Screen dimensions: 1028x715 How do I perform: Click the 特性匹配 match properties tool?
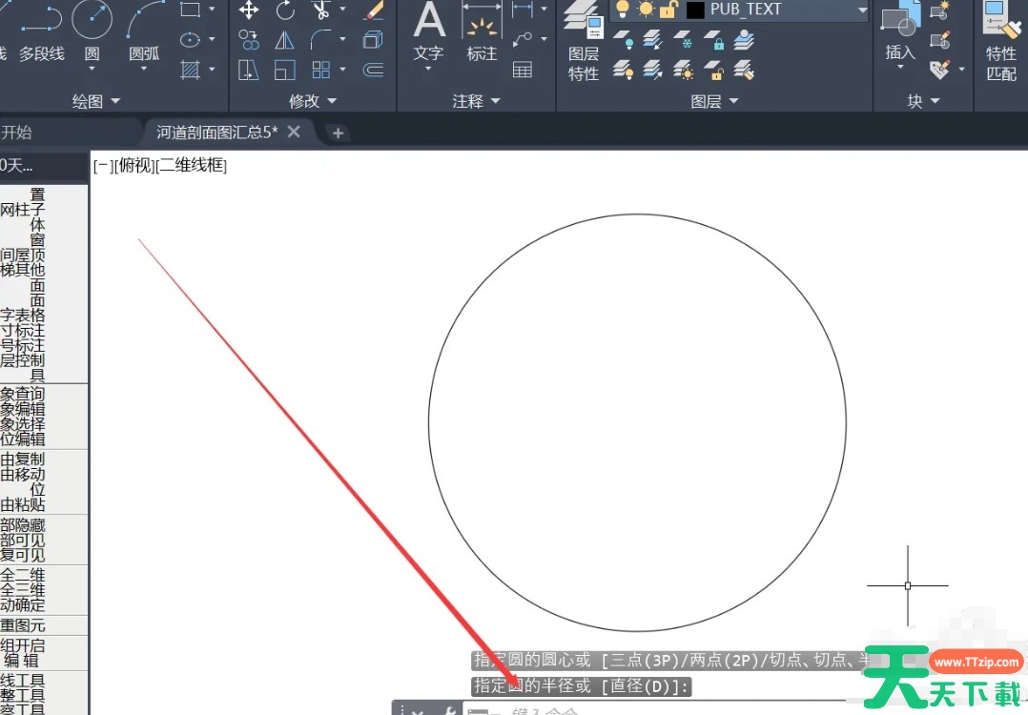[1001, 41]
